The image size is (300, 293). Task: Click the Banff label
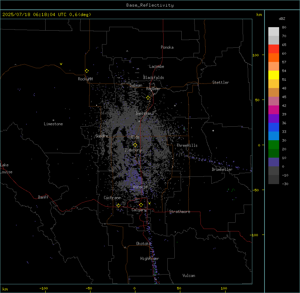pos(43,197)
